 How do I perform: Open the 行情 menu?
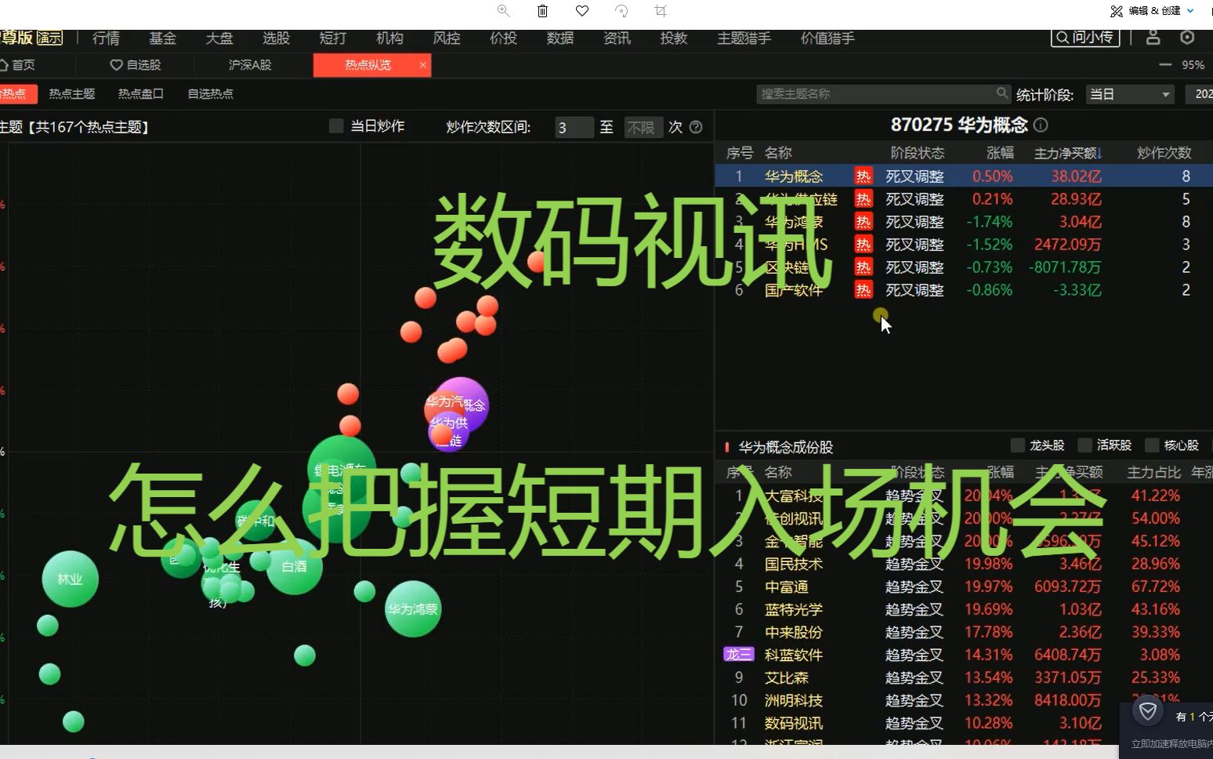pos(106,38)
